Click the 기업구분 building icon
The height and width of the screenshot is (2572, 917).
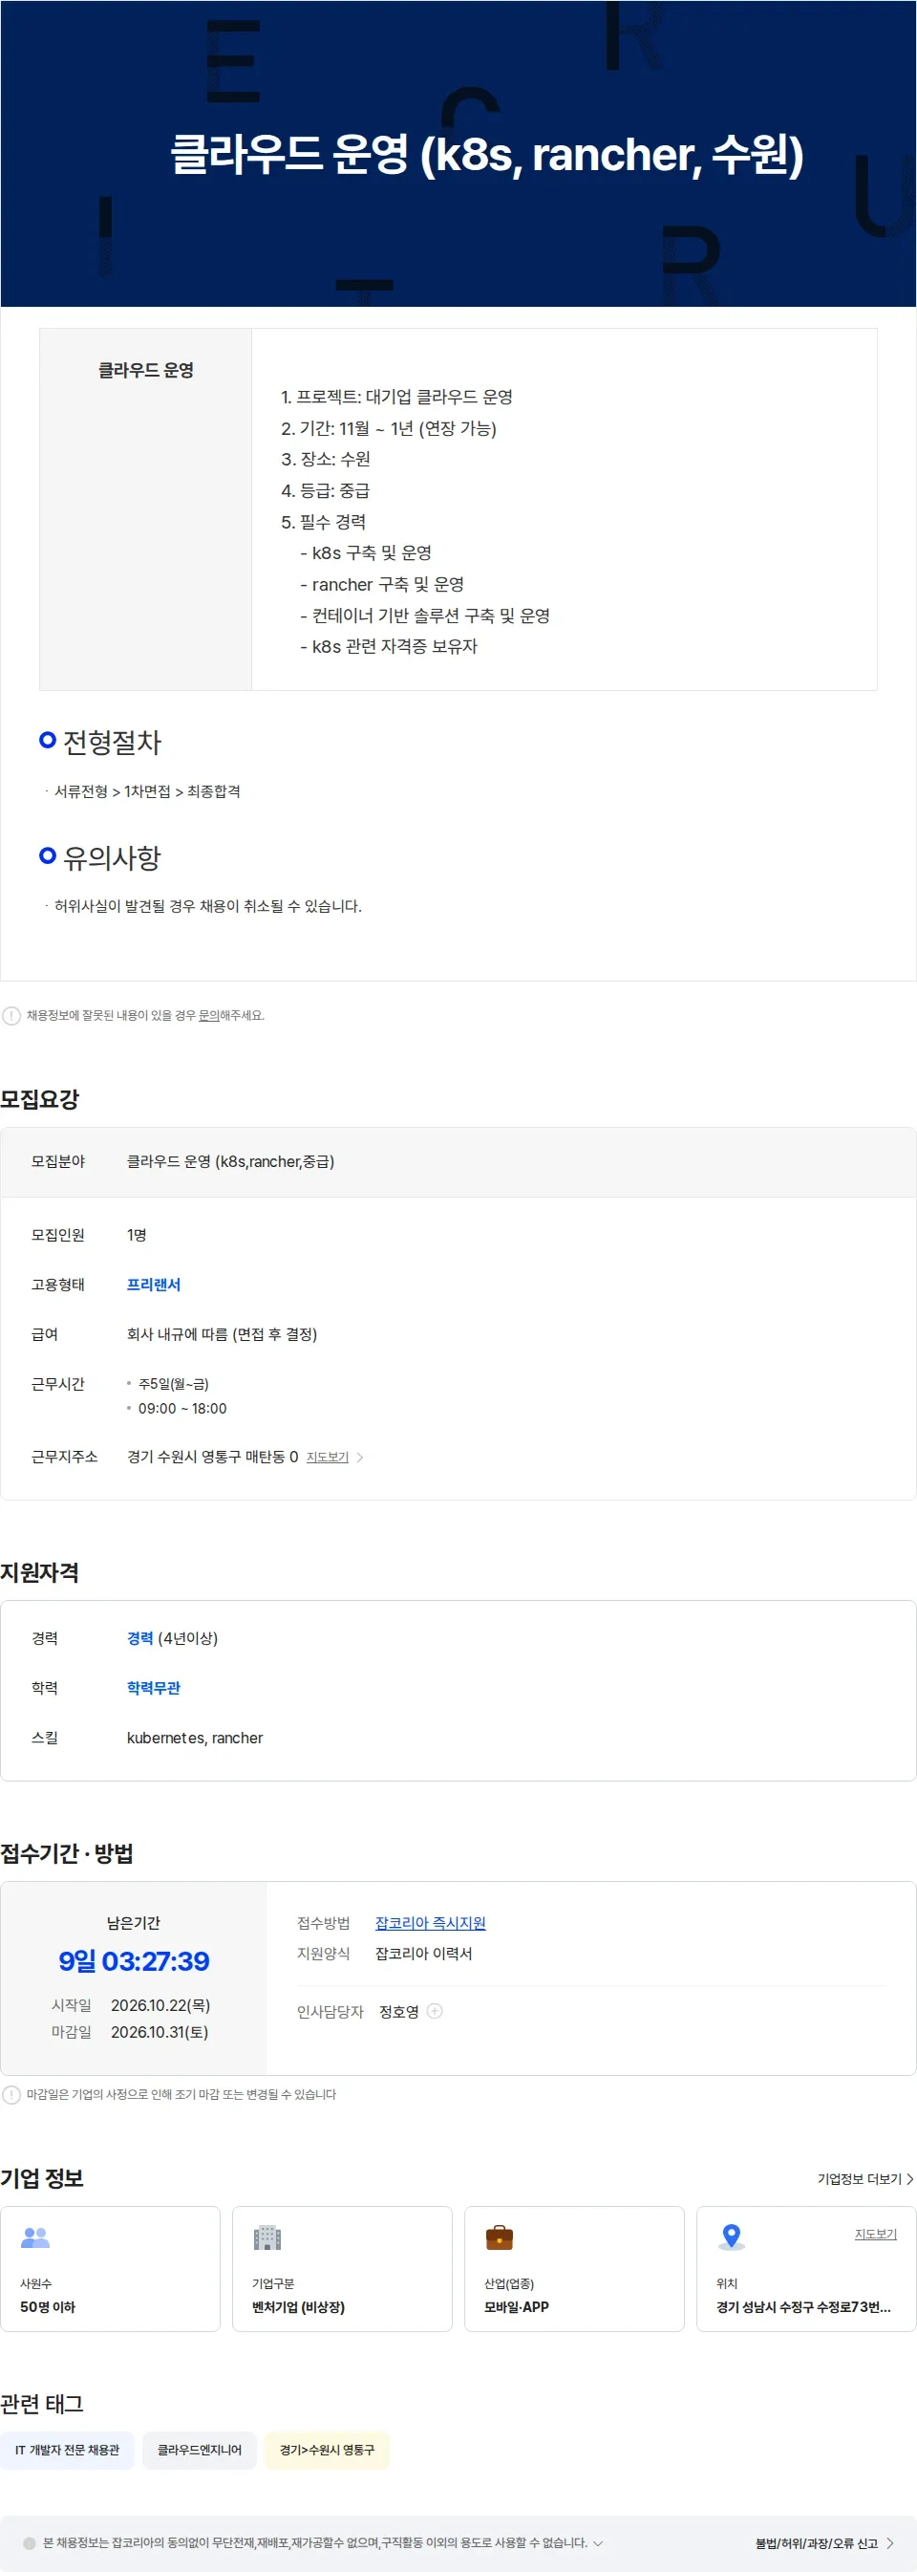click(267, 2237)
